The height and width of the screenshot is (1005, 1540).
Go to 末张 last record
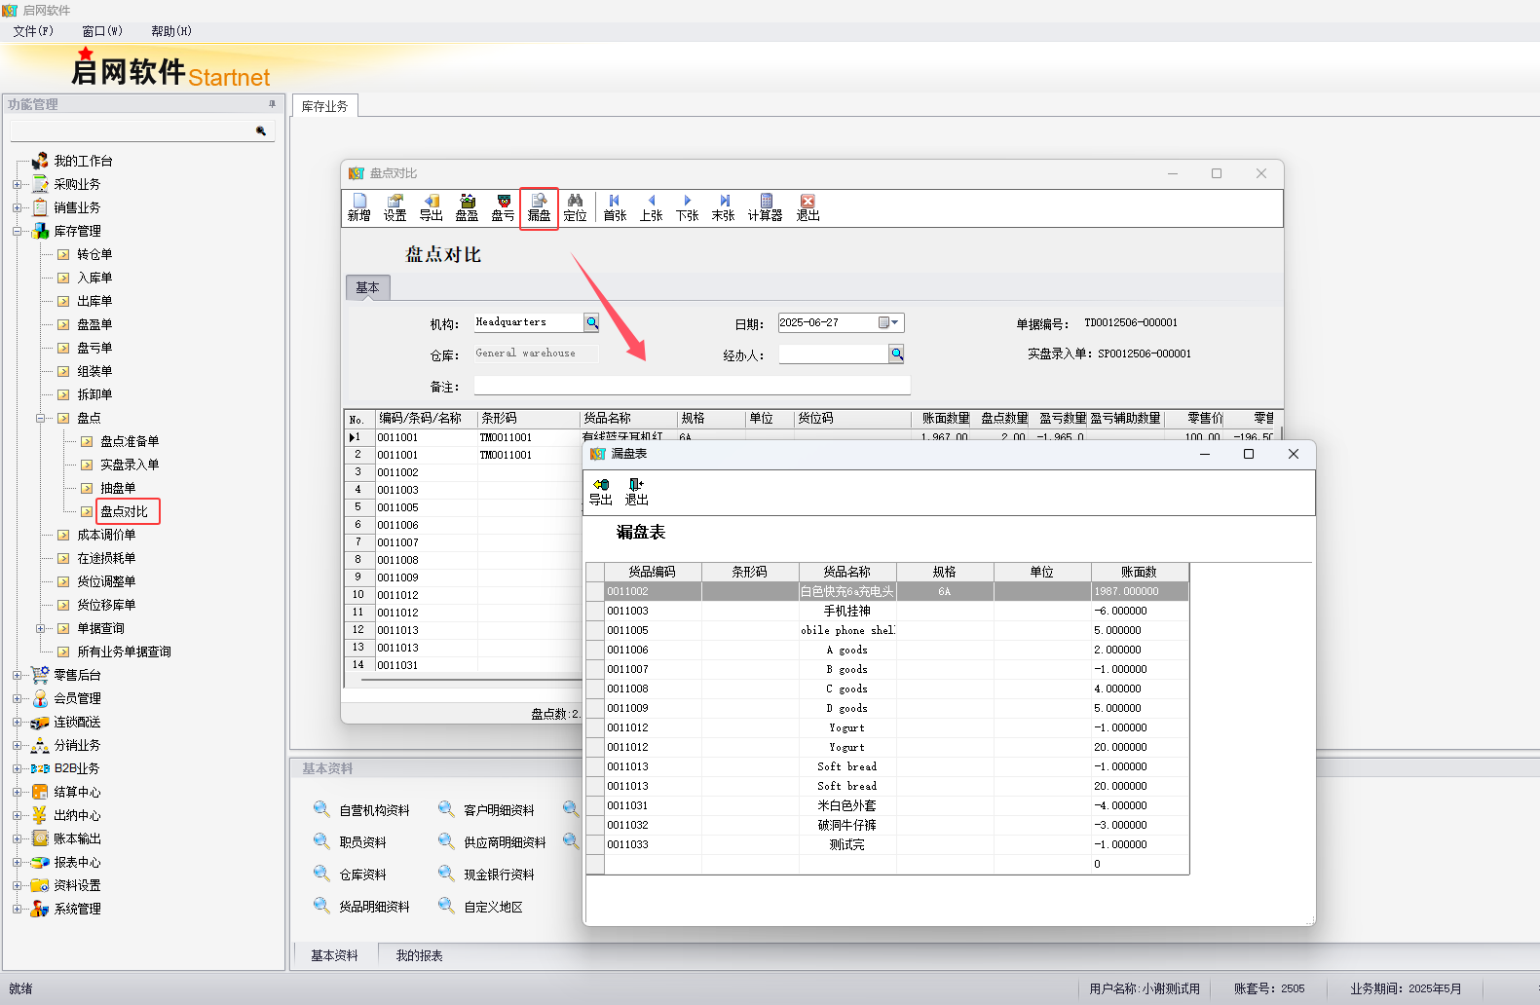[723, 207]
